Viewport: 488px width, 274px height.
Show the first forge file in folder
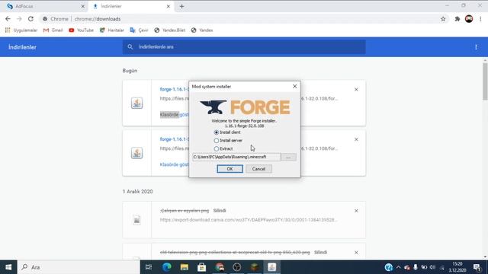[x=175, y=115]
